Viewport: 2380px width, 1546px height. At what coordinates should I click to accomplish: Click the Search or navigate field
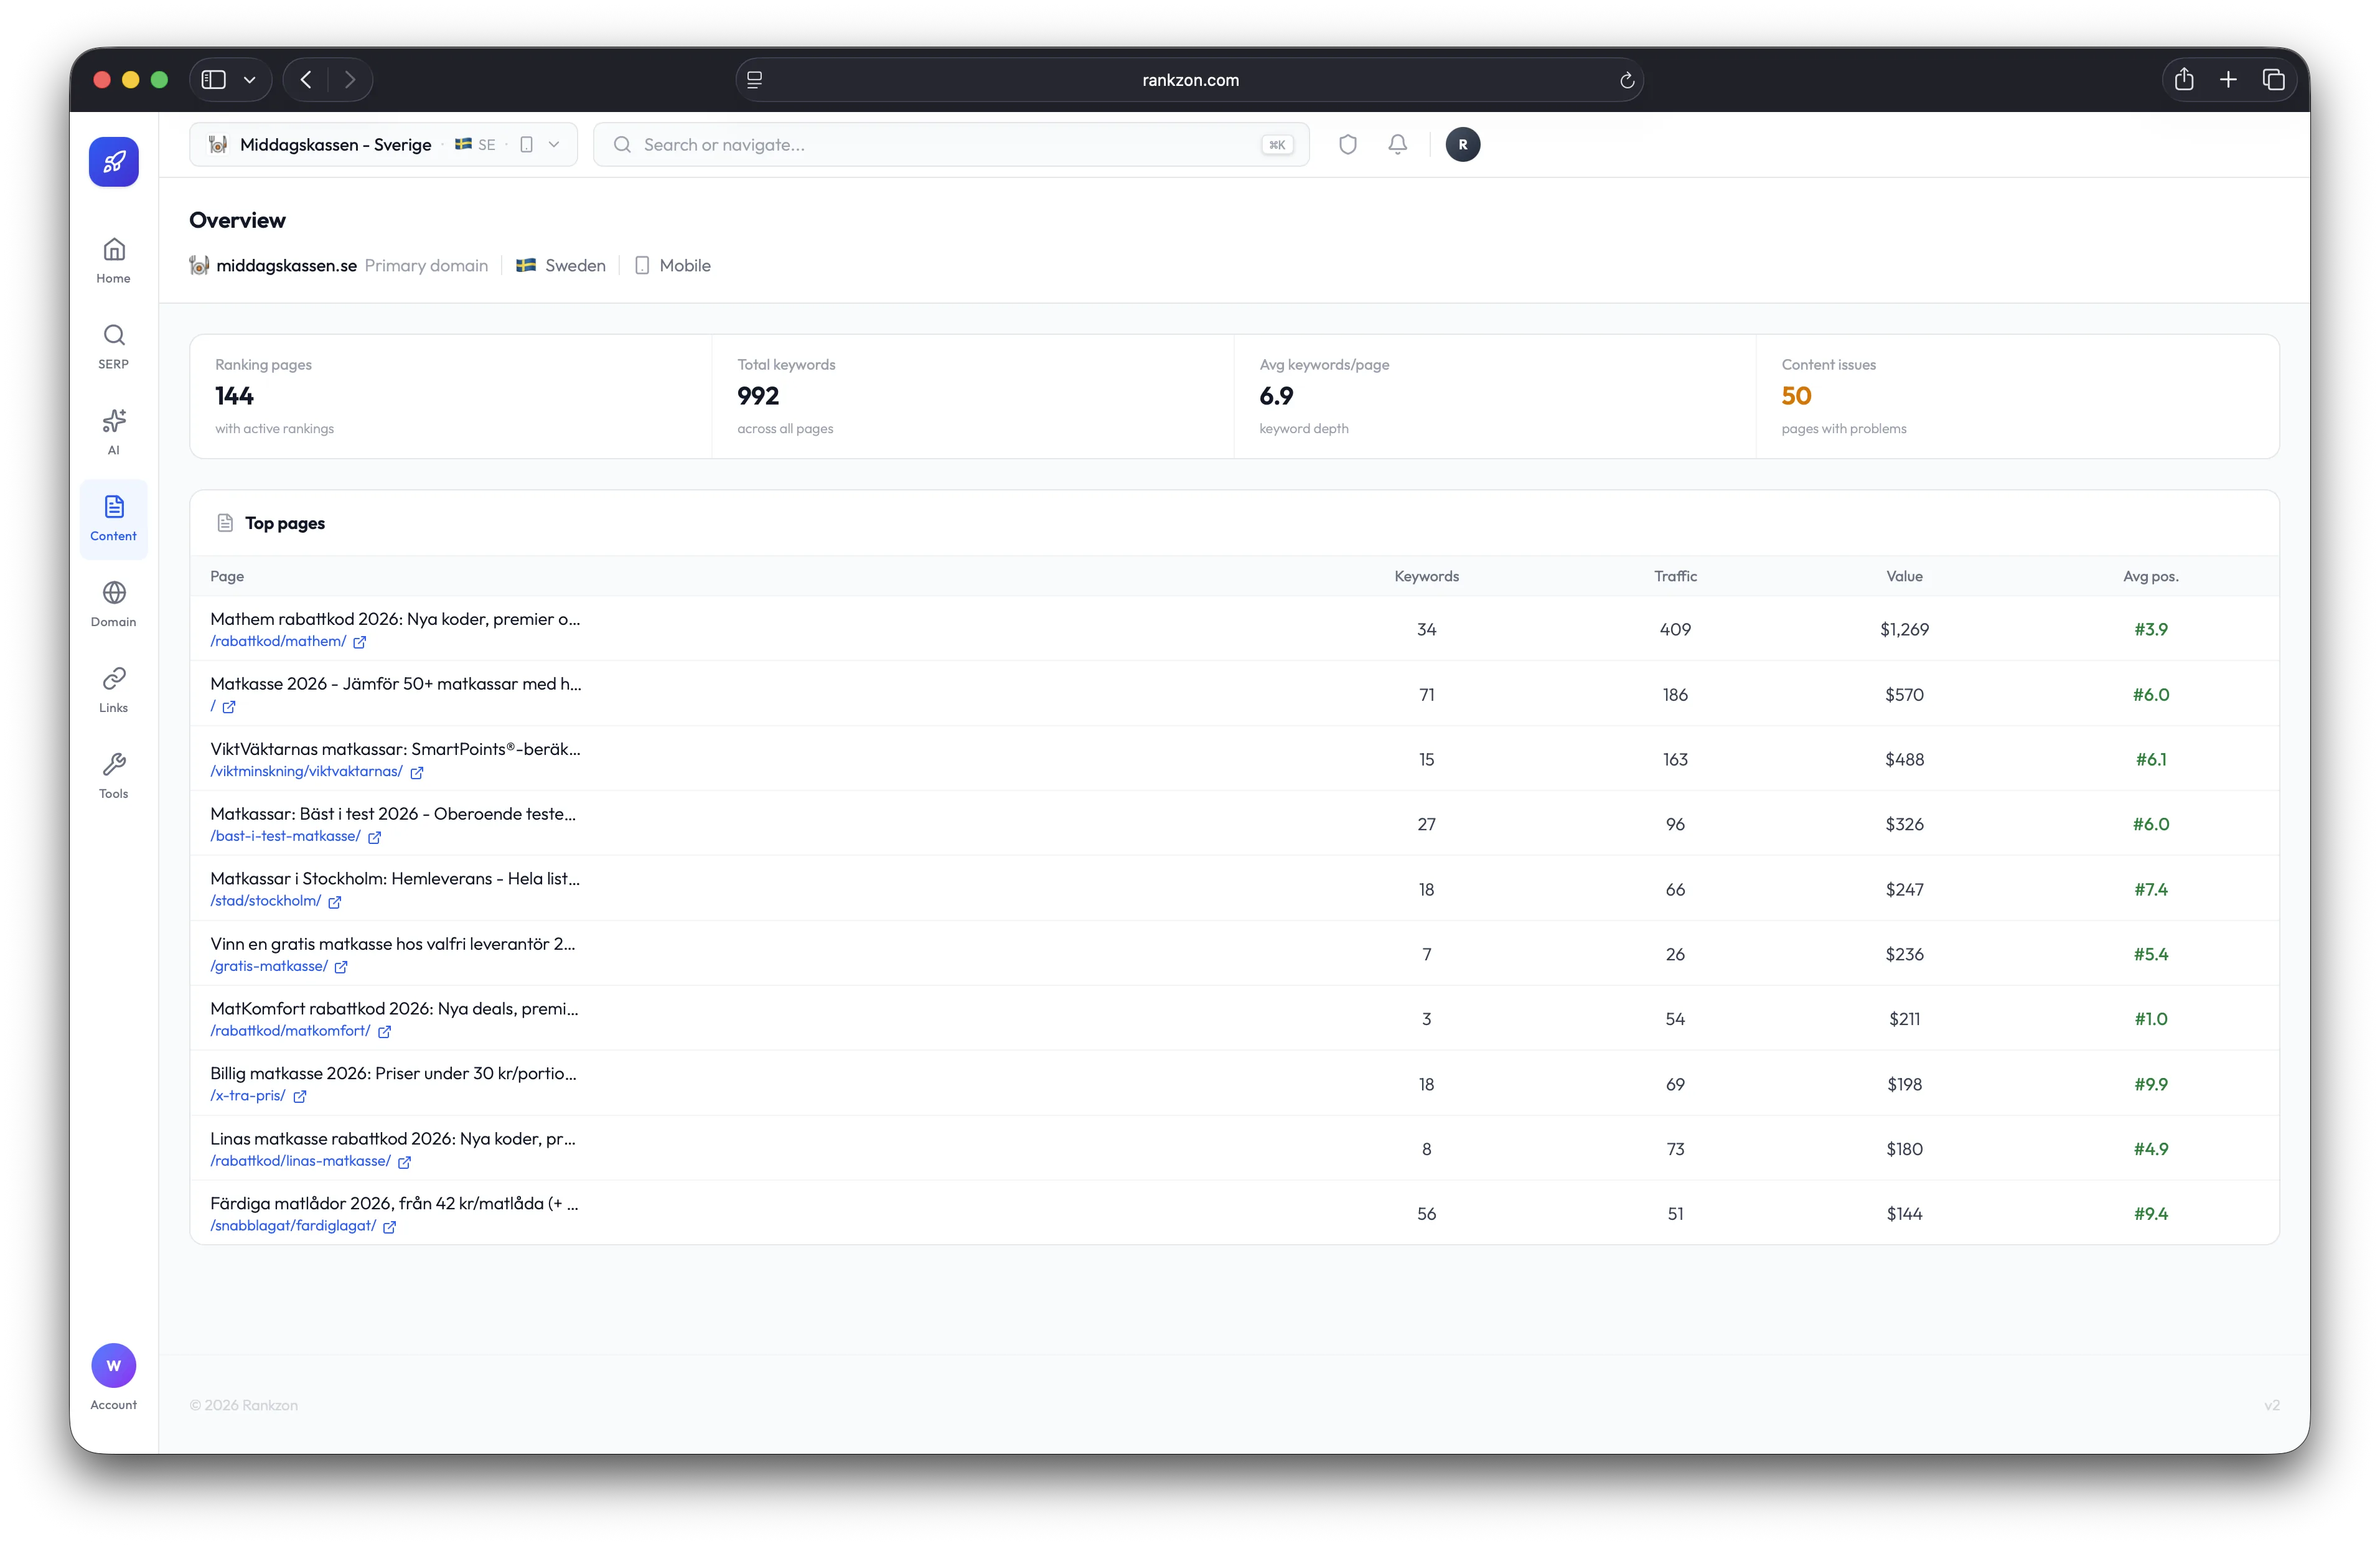[951, 145]
